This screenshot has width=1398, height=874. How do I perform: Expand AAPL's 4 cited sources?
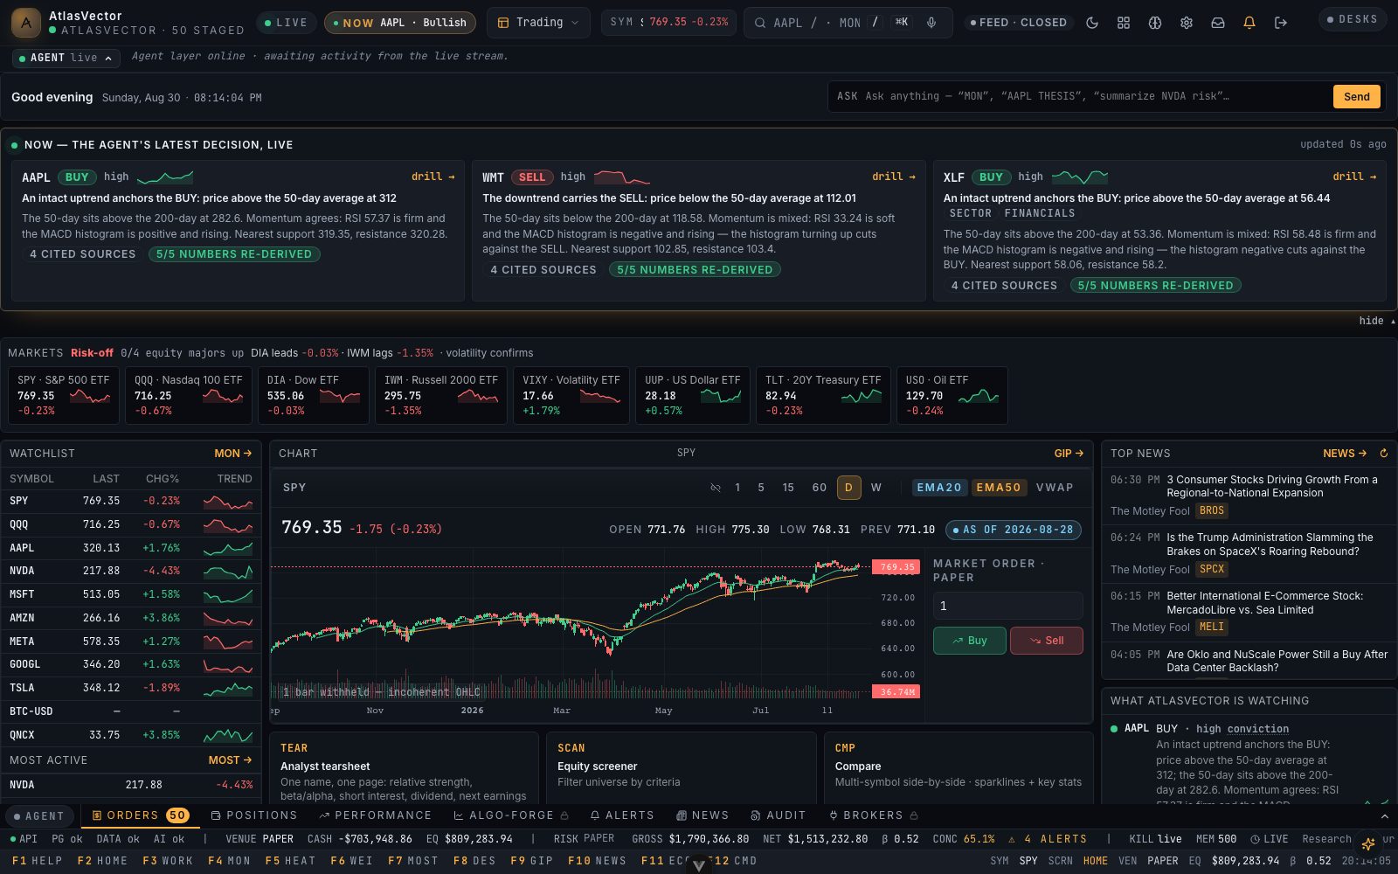[83, 254]
